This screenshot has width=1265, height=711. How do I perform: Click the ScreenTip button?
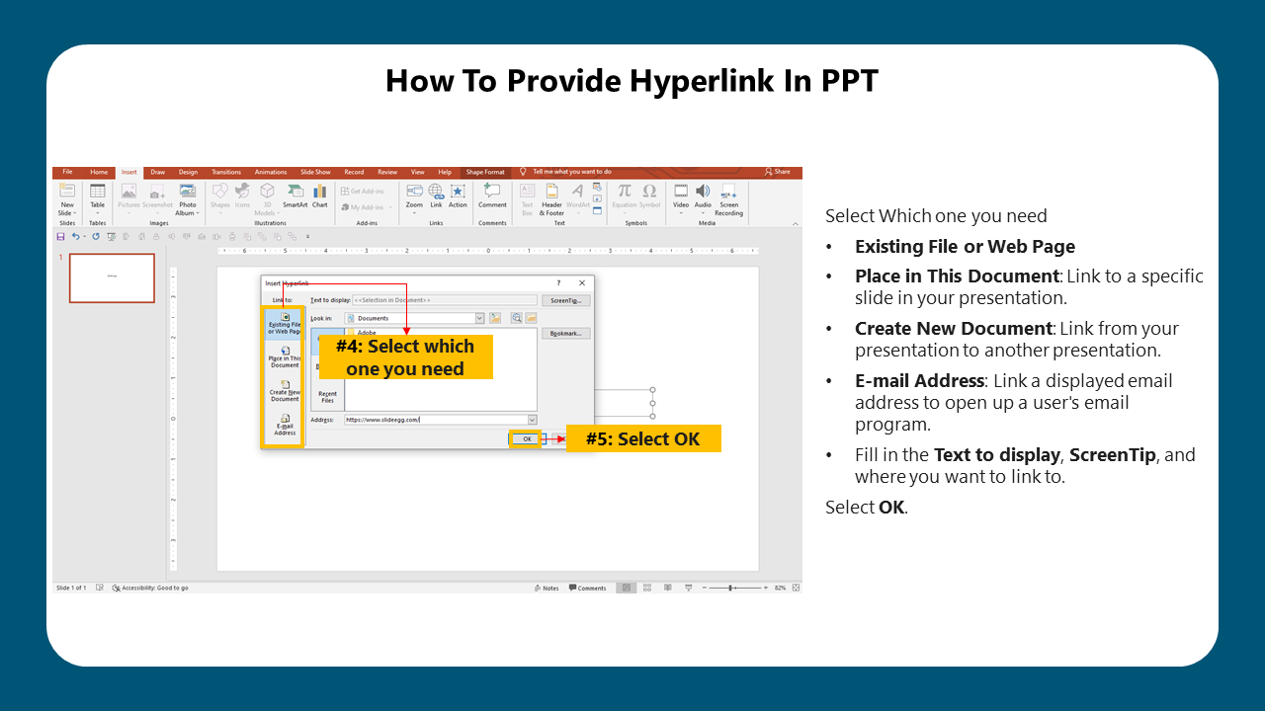(x=565, y=300)
